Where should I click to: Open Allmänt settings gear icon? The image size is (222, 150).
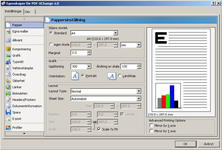tap(8, 40)
